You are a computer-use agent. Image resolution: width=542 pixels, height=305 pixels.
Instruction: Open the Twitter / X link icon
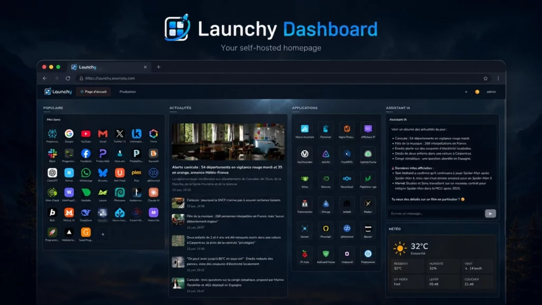[x=120, y=134]
